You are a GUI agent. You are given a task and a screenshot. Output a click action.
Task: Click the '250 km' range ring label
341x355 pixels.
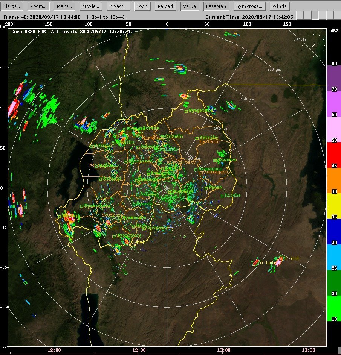[301, 40]
